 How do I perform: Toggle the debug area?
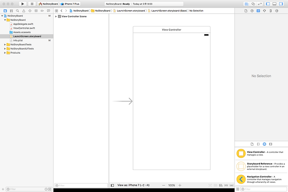point(274,4)
